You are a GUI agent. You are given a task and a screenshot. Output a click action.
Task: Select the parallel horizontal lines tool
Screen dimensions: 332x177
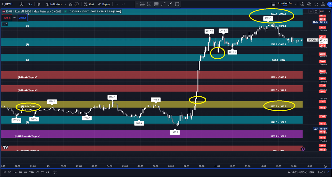click(x=156, y=4)
